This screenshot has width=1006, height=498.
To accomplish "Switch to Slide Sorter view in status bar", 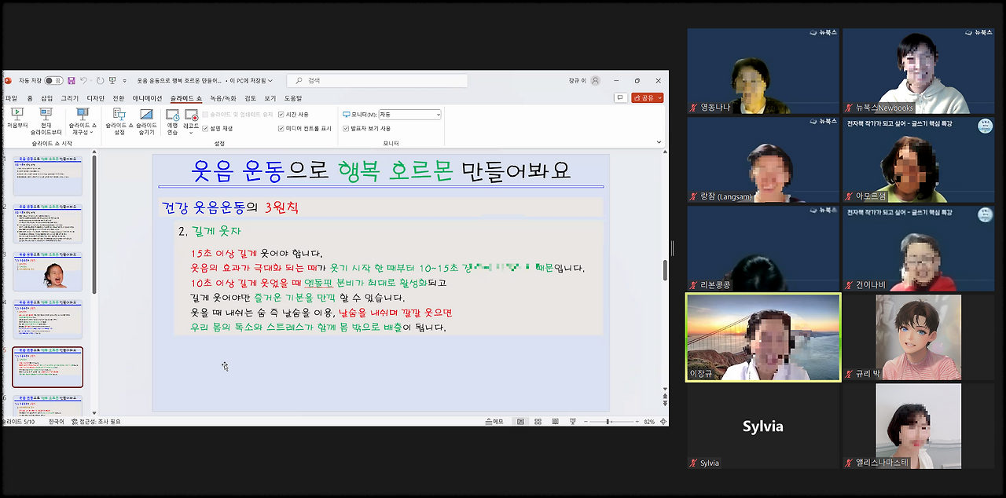I will (538, 421).
